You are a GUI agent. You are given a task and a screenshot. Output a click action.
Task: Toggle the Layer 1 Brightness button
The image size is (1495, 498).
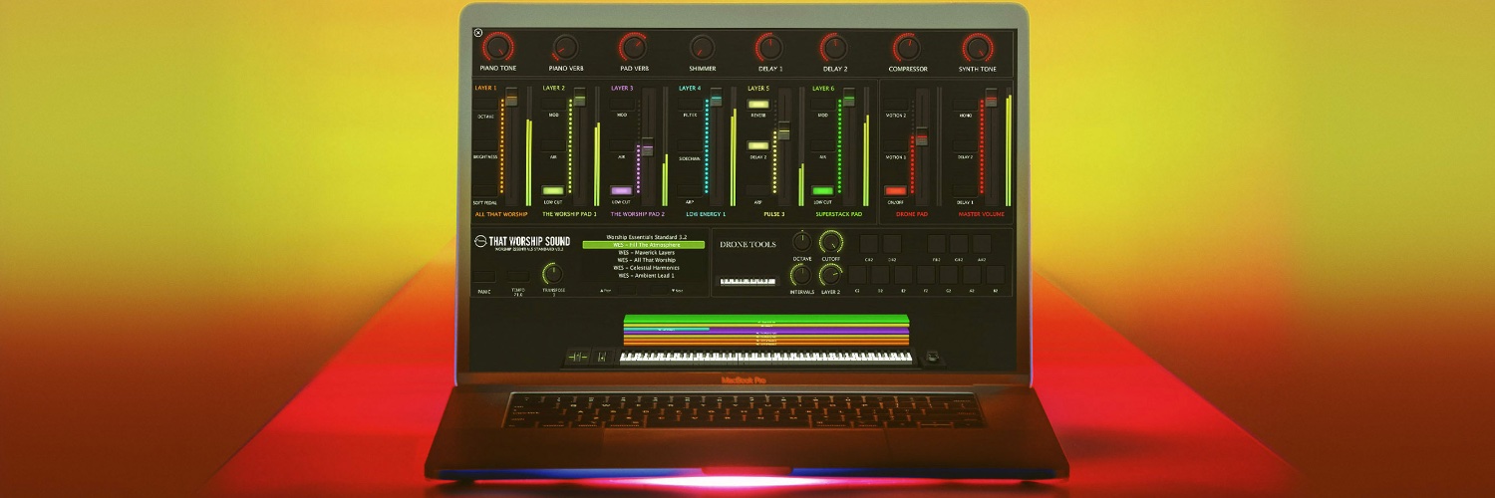point(484,145)
